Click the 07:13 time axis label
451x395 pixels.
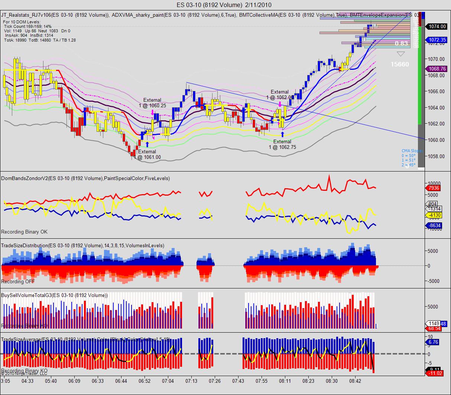click(191, 381)
